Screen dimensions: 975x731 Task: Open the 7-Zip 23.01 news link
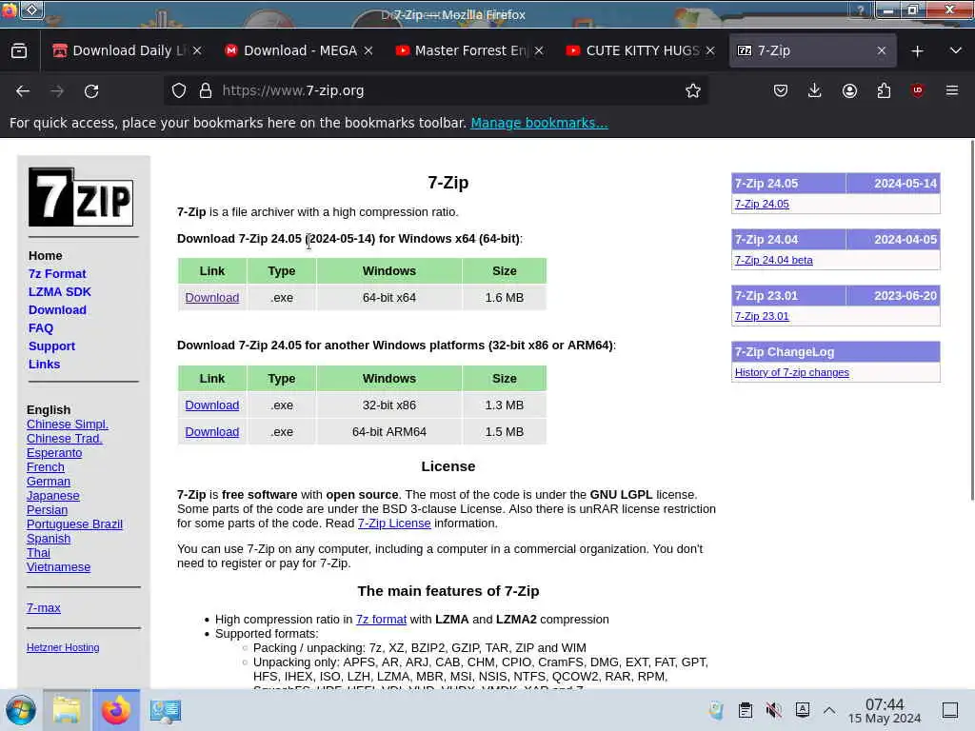[x=762, y=316]
